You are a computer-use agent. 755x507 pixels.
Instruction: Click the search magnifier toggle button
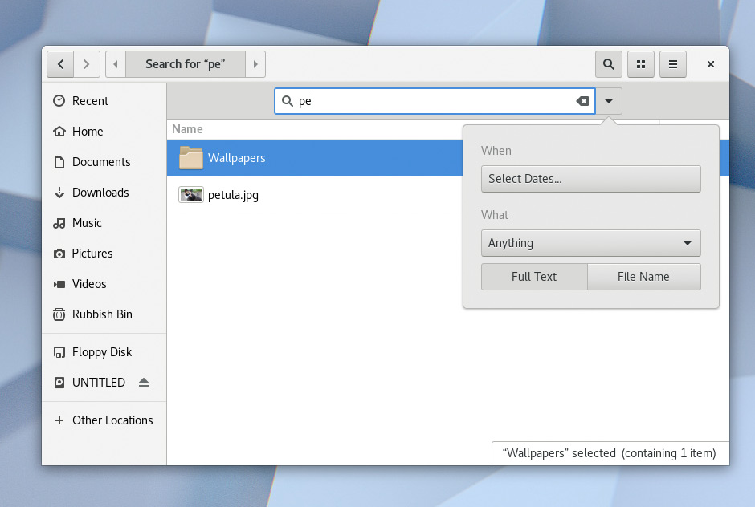tap(609, 64)
